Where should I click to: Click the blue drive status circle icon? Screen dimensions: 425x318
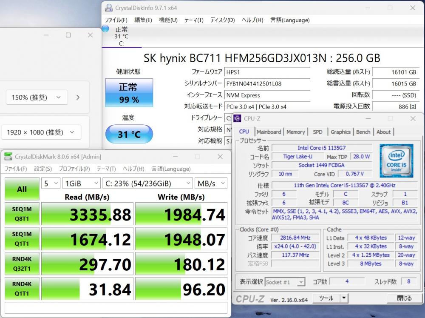pos(105,29)
